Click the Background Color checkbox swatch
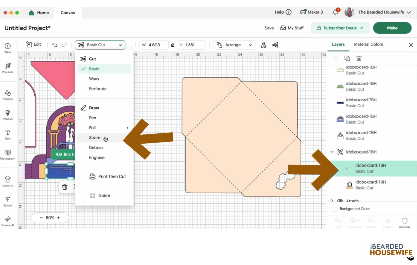This screenshot has width=417, height=265. coord(335,209)
